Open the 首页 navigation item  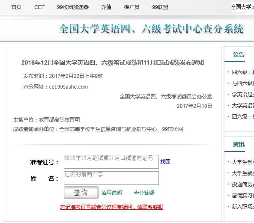pos(16,7)
